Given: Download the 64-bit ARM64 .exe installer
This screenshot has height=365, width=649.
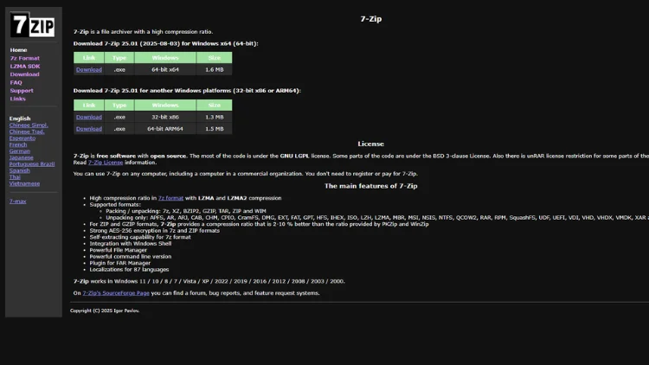Looking at the screenshot, I should (88, 129).
